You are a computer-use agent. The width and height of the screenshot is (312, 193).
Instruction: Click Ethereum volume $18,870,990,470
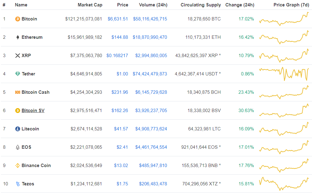pos(150,37)
